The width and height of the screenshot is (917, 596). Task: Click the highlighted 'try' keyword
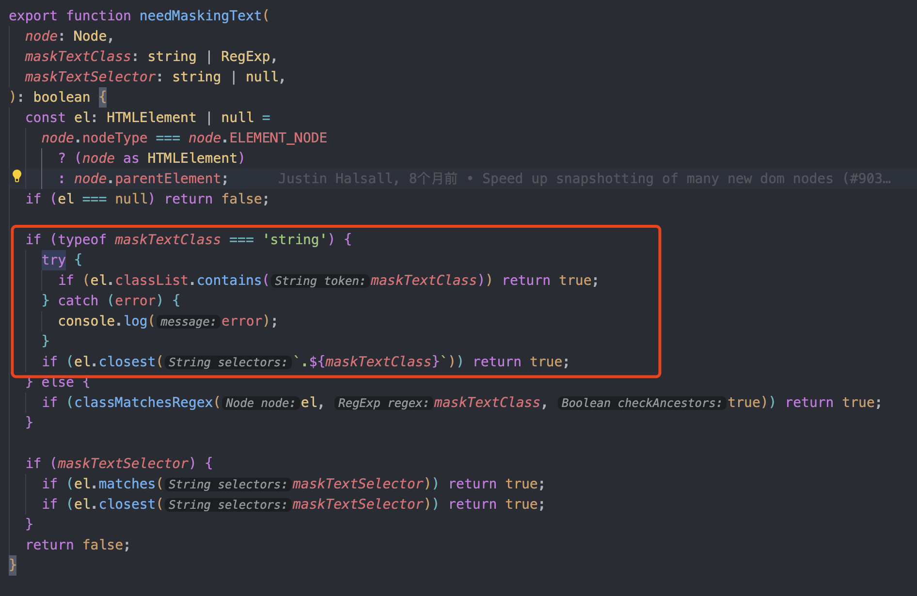[x=53, y=260]
